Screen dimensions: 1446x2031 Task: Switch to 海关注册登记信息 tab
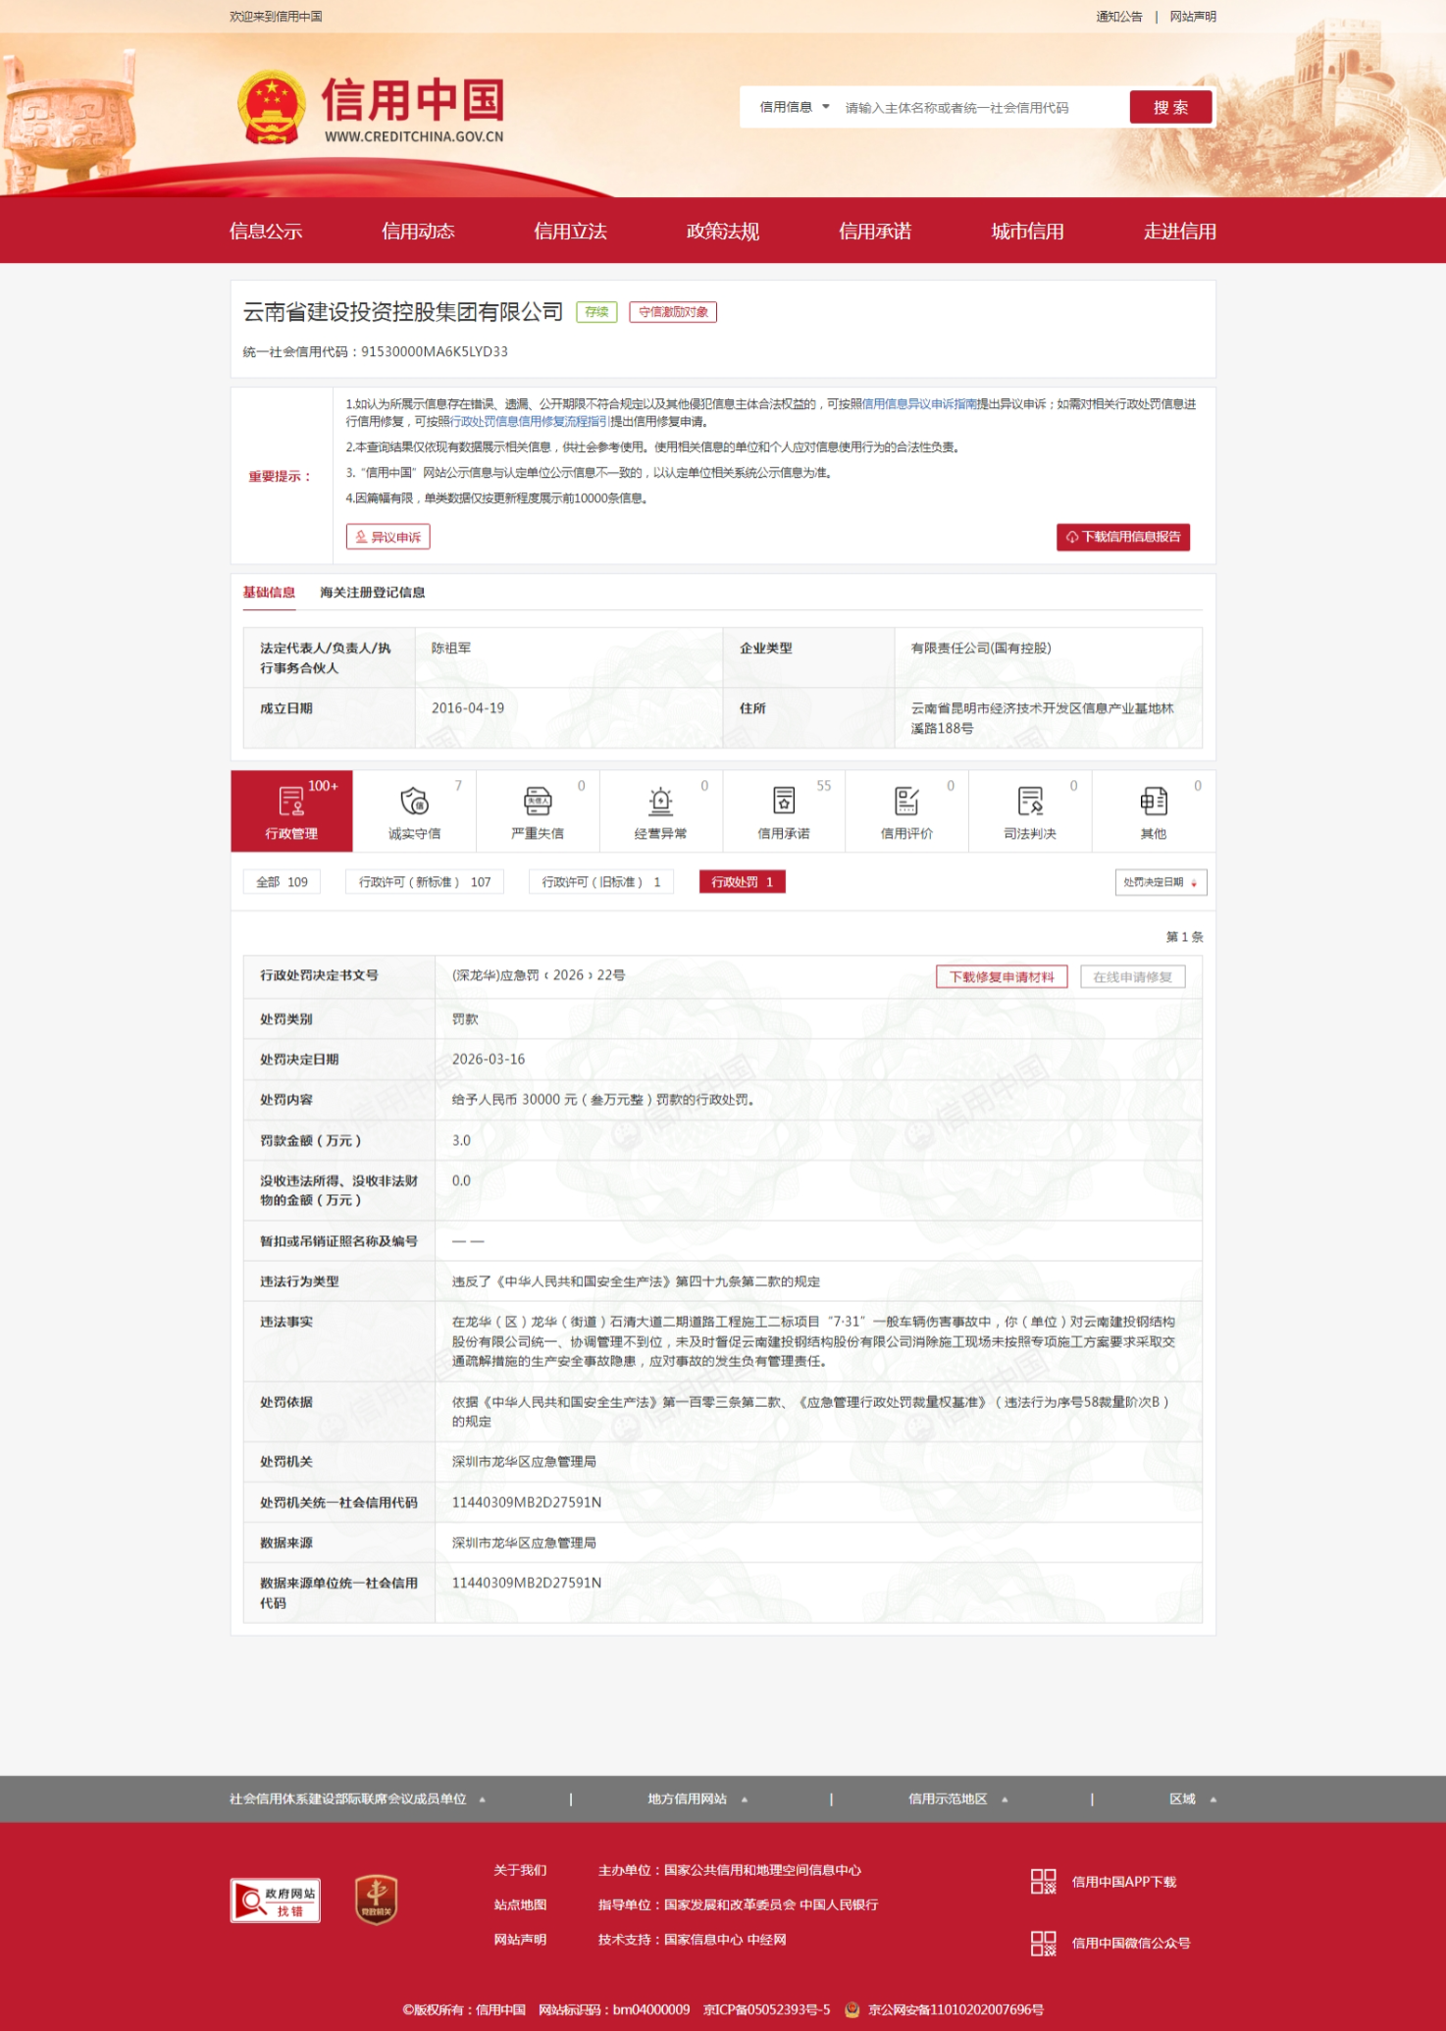[x=372, y=593]
